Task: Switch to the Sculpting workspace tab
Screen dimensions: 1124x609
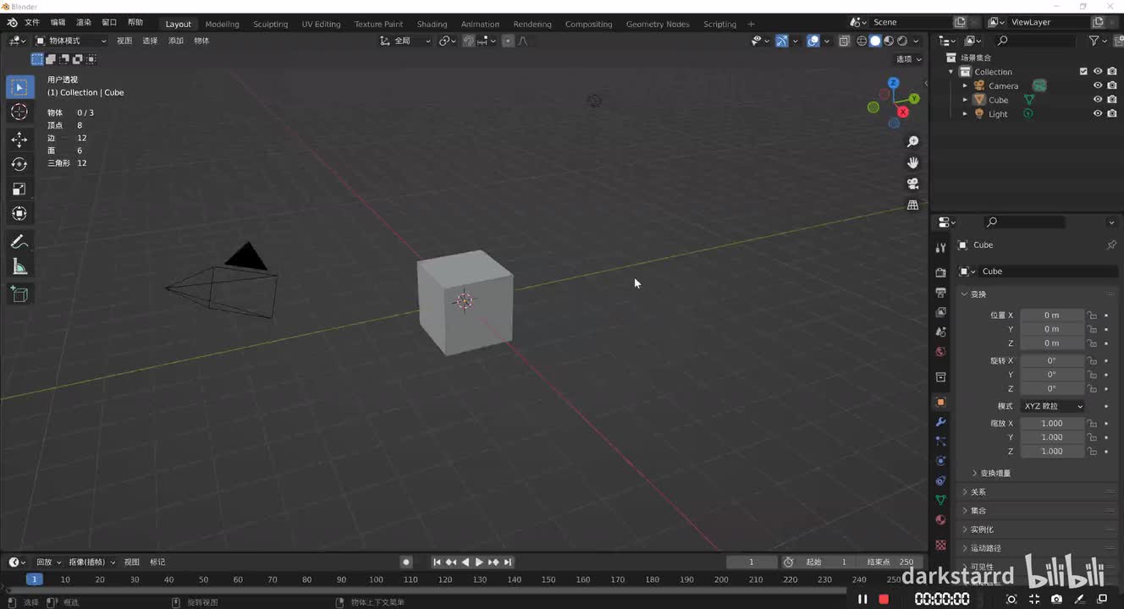Action: click(x=271, y=24)
